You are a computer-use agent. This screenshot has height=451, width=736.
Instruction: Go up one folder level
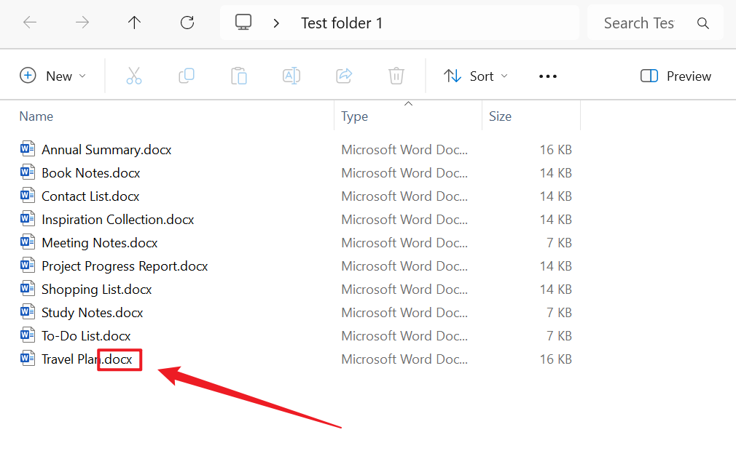(135, 23)
